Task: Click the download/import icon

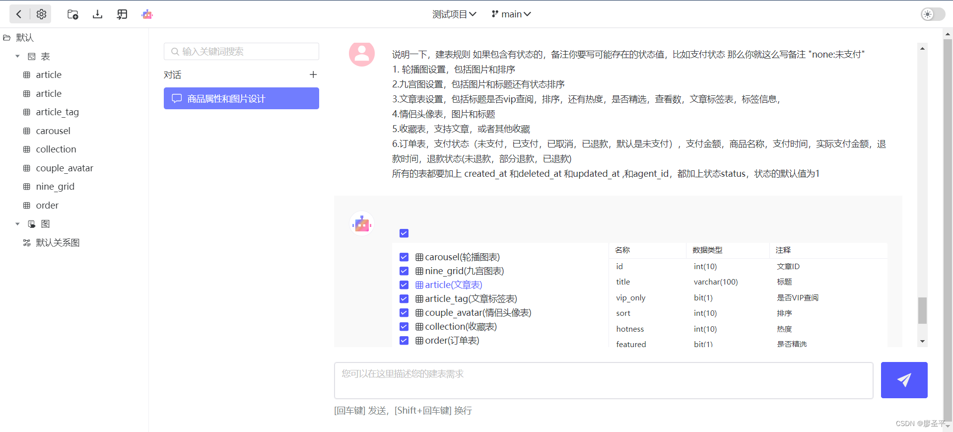Action: point(97,14)
